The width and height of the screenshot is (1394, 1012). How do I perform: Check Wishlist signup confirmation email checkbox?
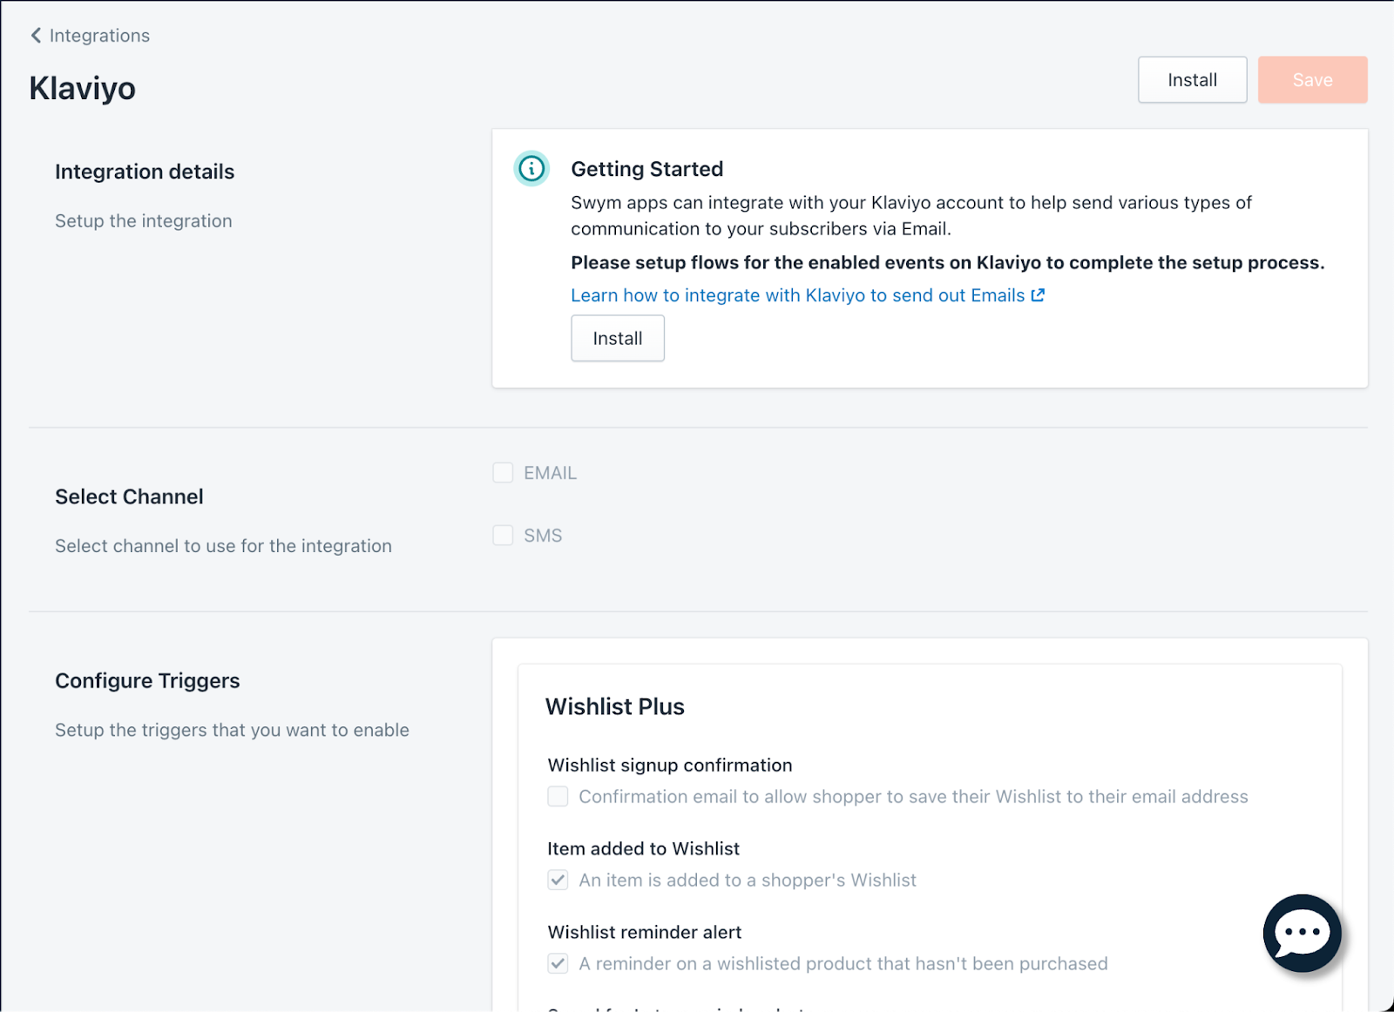[x=558, y=796]
